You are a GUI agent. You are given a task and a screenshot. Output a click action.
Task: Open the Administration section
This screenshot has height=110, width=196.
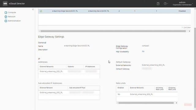[x=14, y=21]
